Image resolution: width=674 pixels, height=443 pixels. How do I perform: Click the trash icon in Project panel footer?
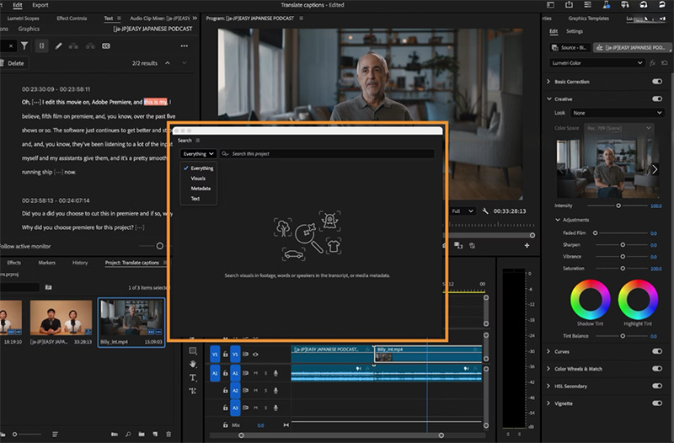168,434
